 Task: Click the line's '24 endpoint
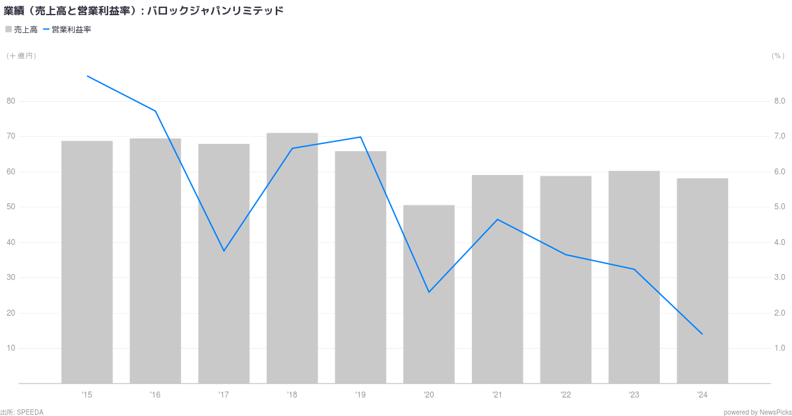pyautogui.click(x=702, y=334)
